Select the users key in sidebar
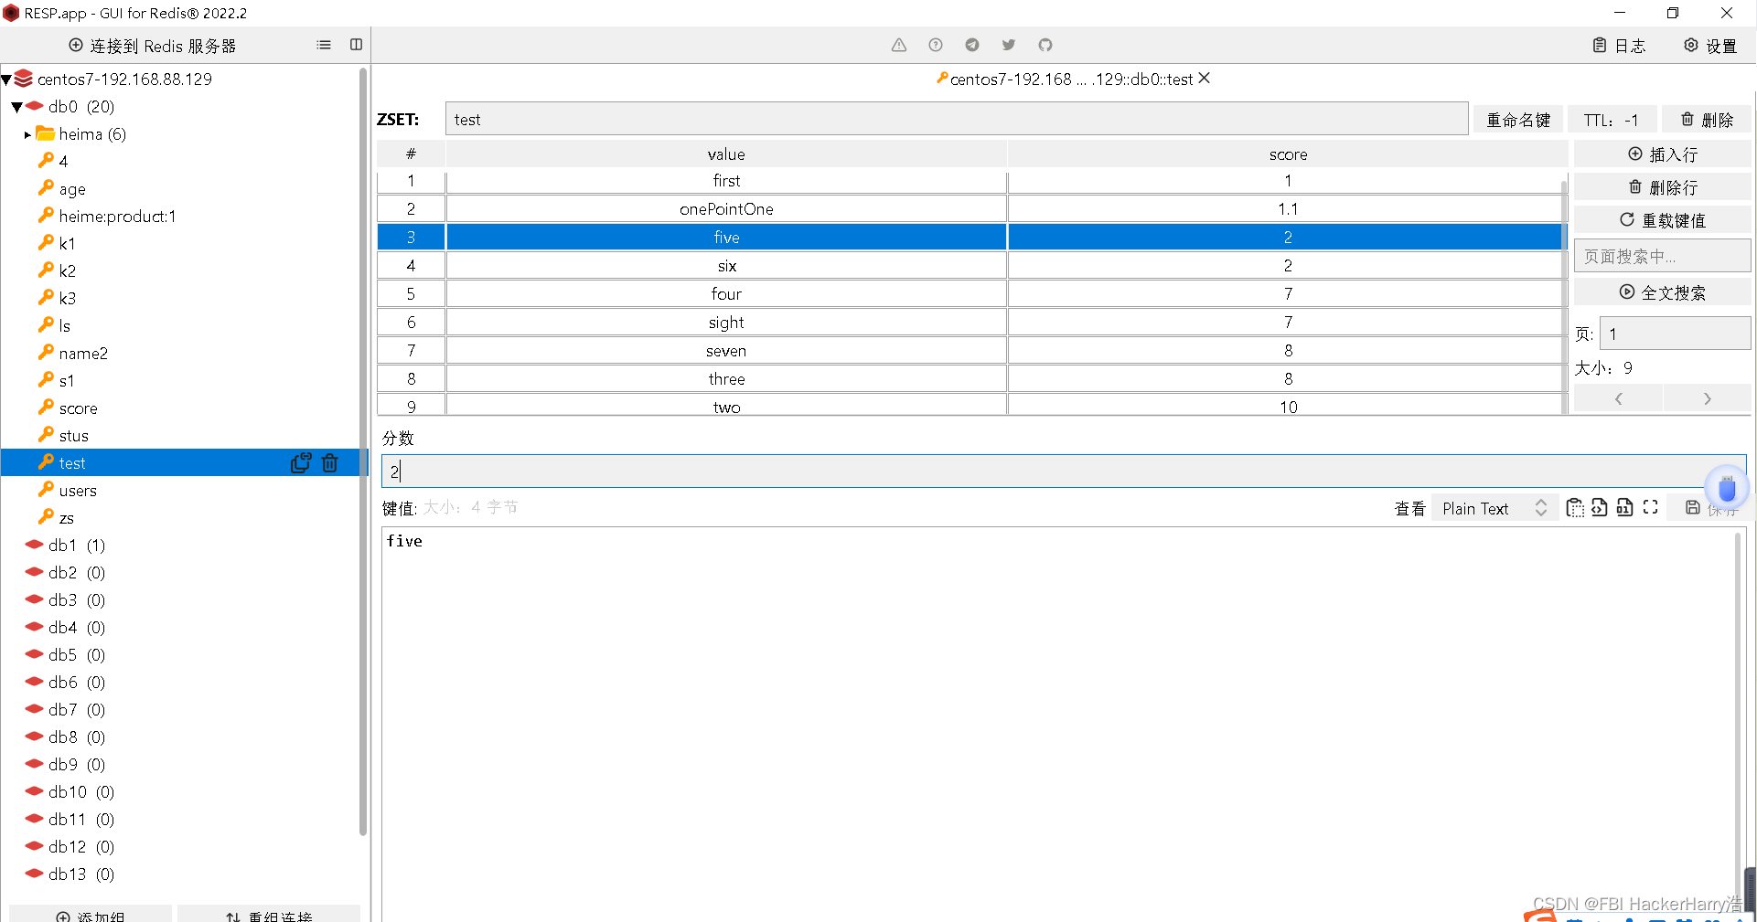This screenshot has width=1757, height=922. pos(77,490)
